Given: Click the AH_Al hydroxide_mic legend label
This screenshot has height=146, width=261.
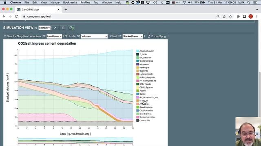Looking at the screenshot, I should pos(149,97).
